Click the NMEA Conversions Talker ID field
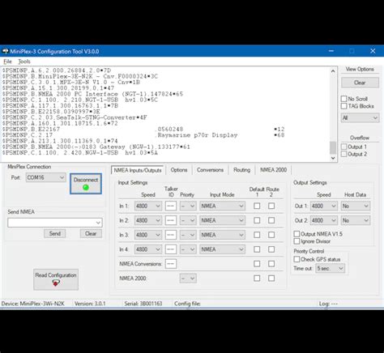The image size is (384, 353). tap(171, 264)
